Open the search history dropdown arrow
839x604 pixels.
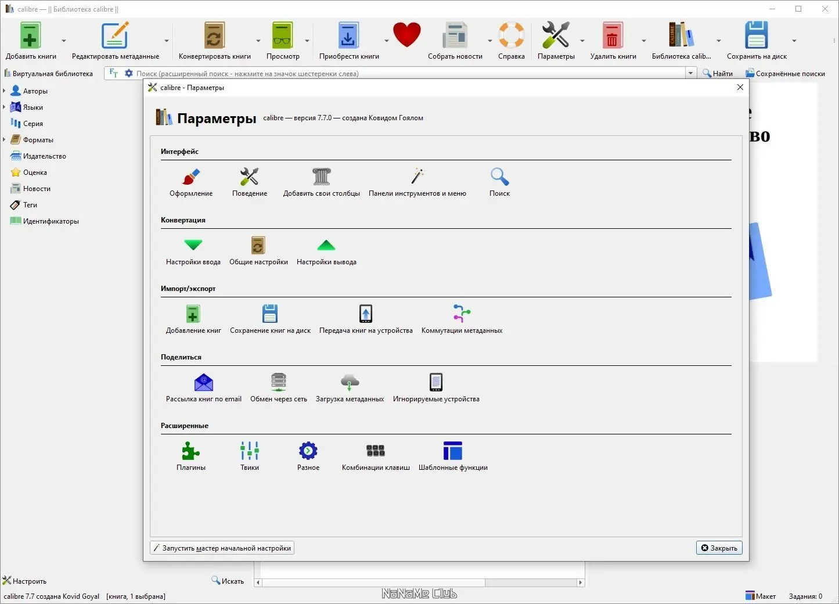[691, 73]
